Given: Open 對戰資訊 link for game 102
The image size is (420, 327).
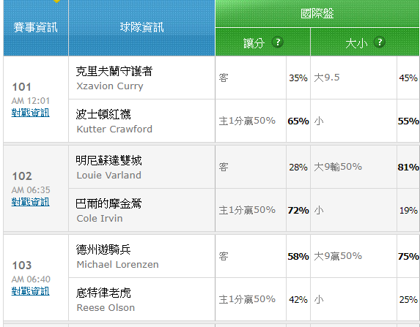Looking at the screenshot, I should (x=30, y=202).
